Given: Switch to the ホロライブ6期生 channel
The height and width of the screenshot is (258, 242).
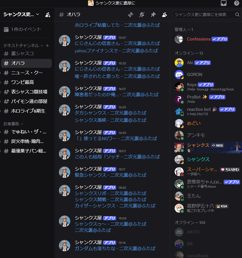Looking at the screenshot, I should pos(27,111).
